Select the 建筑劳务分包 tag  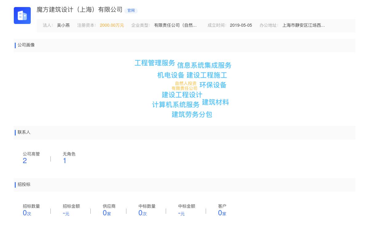click(x=192, y=115)
